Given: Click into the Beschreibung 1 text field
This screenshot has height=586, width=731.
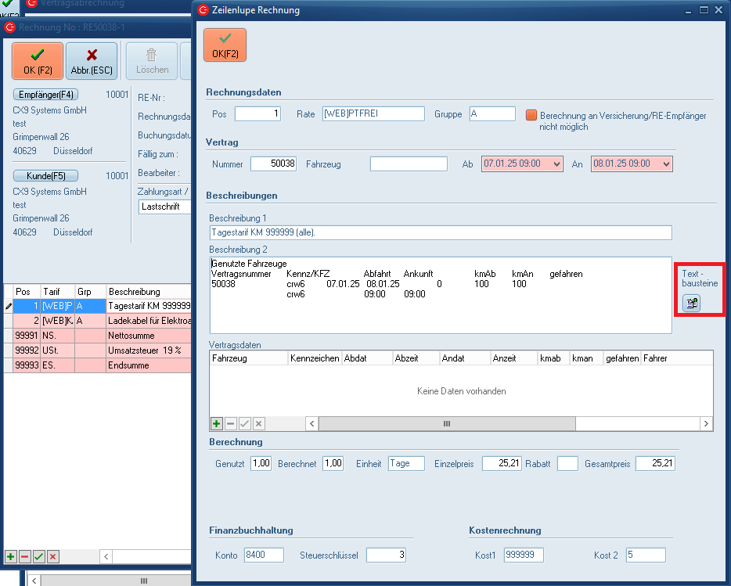Looking at the screenshot, I should tap(441, 232).
